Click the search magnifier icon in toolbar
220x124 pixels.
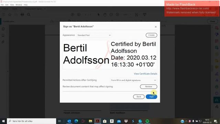pyautogui.click(x=29, y=14)
